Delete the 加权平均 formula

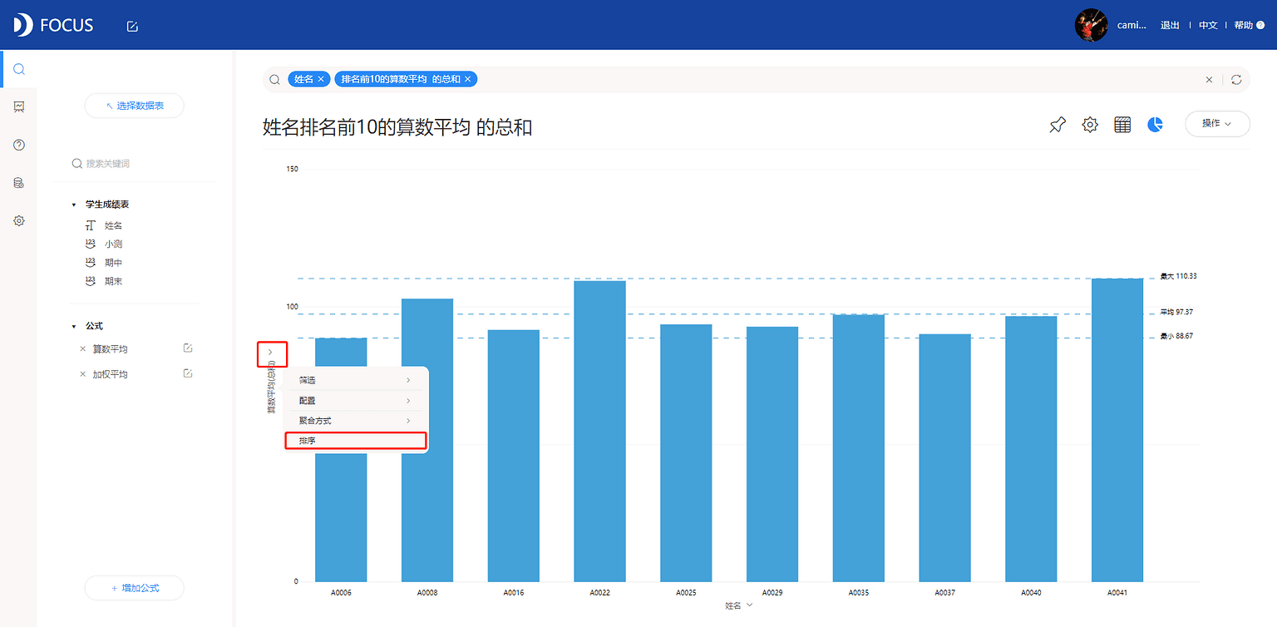tap(82, 375)
